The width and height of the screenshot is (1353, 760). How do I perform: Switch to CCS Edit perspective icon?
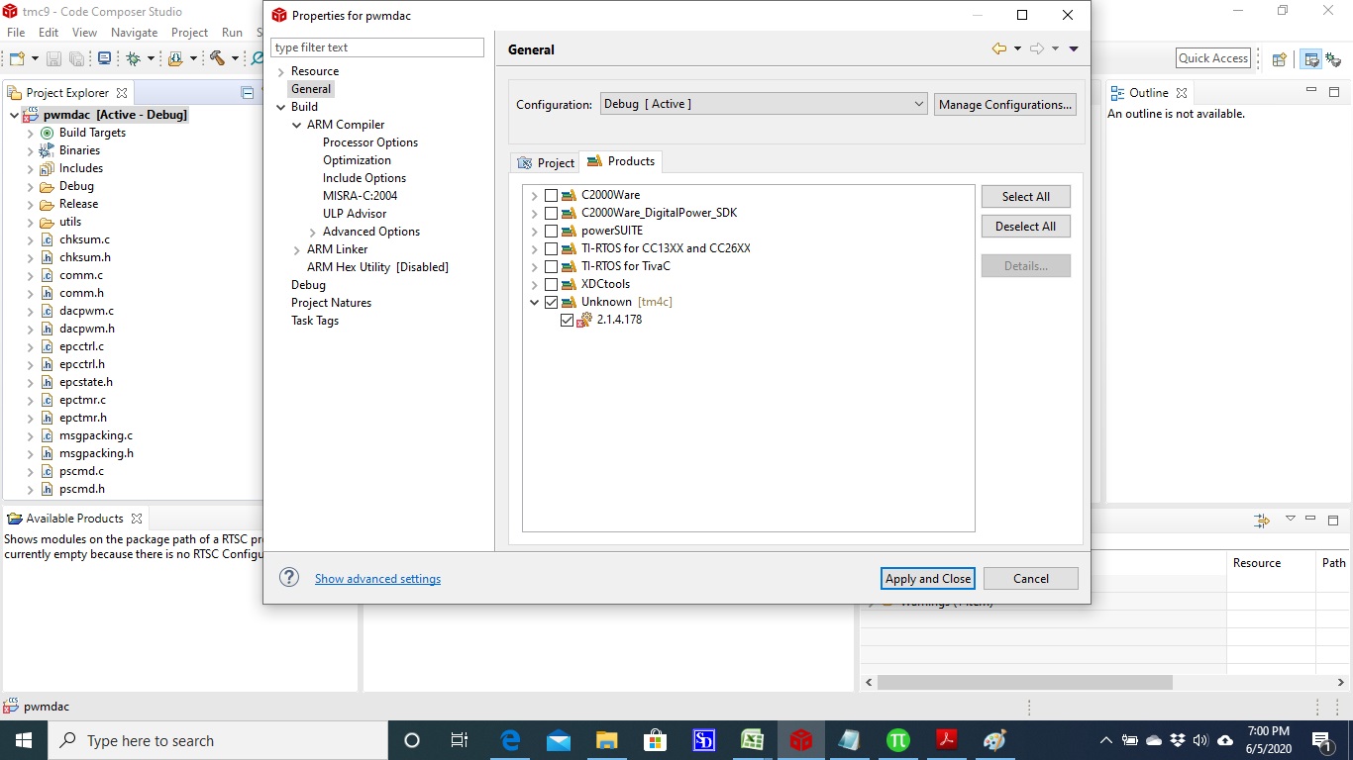point(1311,58)
